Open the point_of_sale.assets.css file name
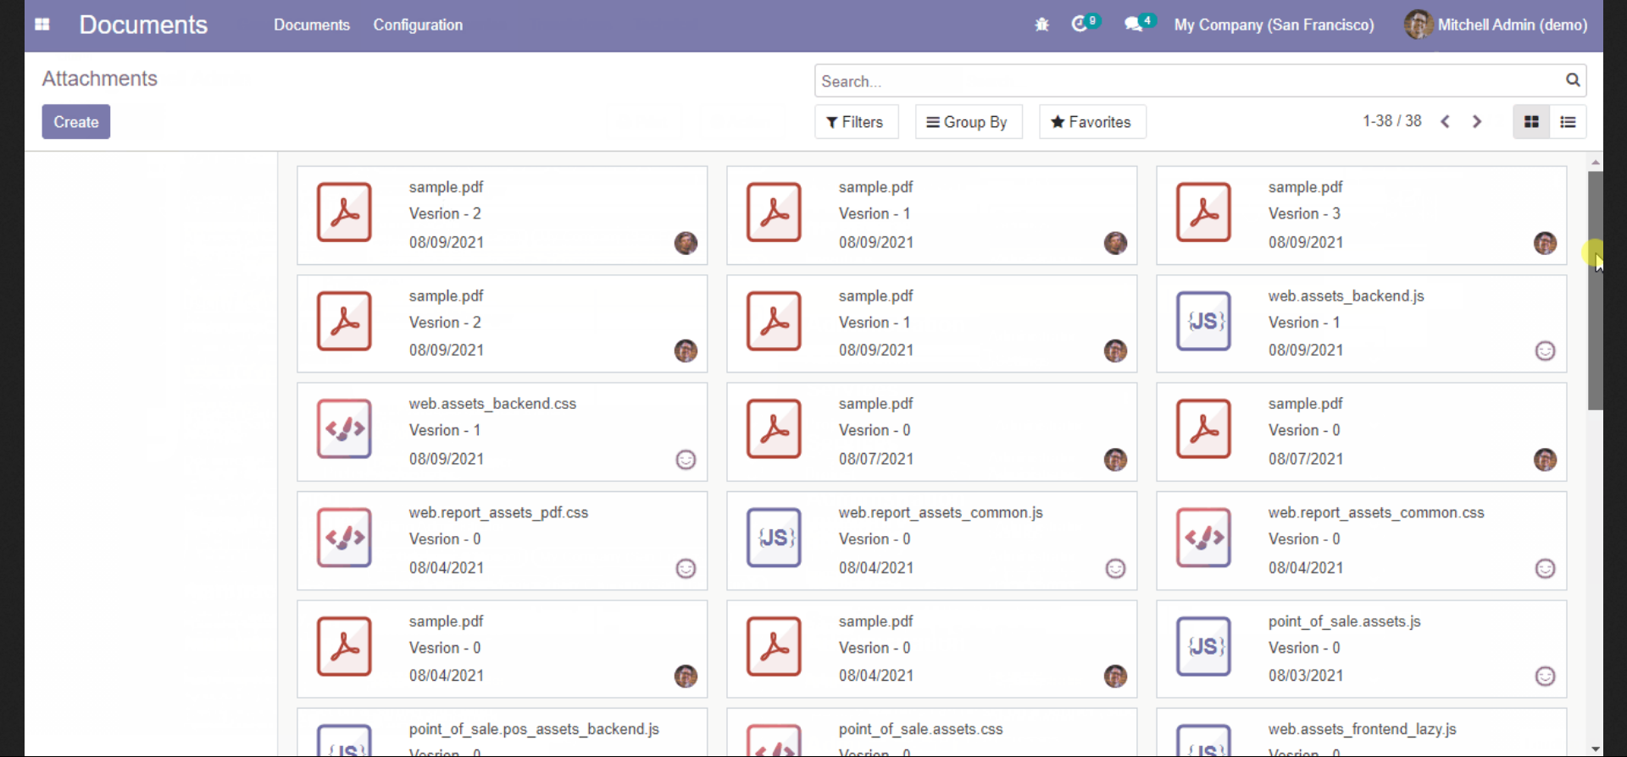This screenshot has width=1627, height=757. 920,729
